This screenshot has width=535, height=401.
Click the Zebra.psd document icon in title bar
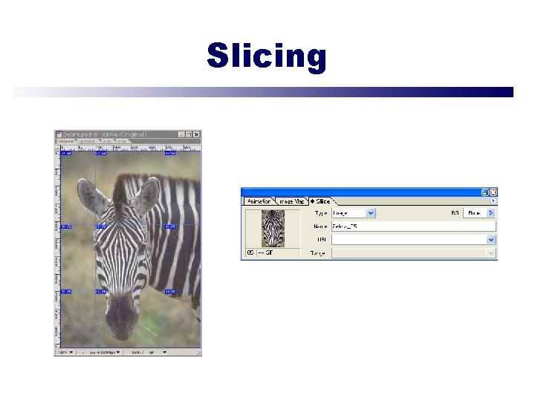pos(59,134)
